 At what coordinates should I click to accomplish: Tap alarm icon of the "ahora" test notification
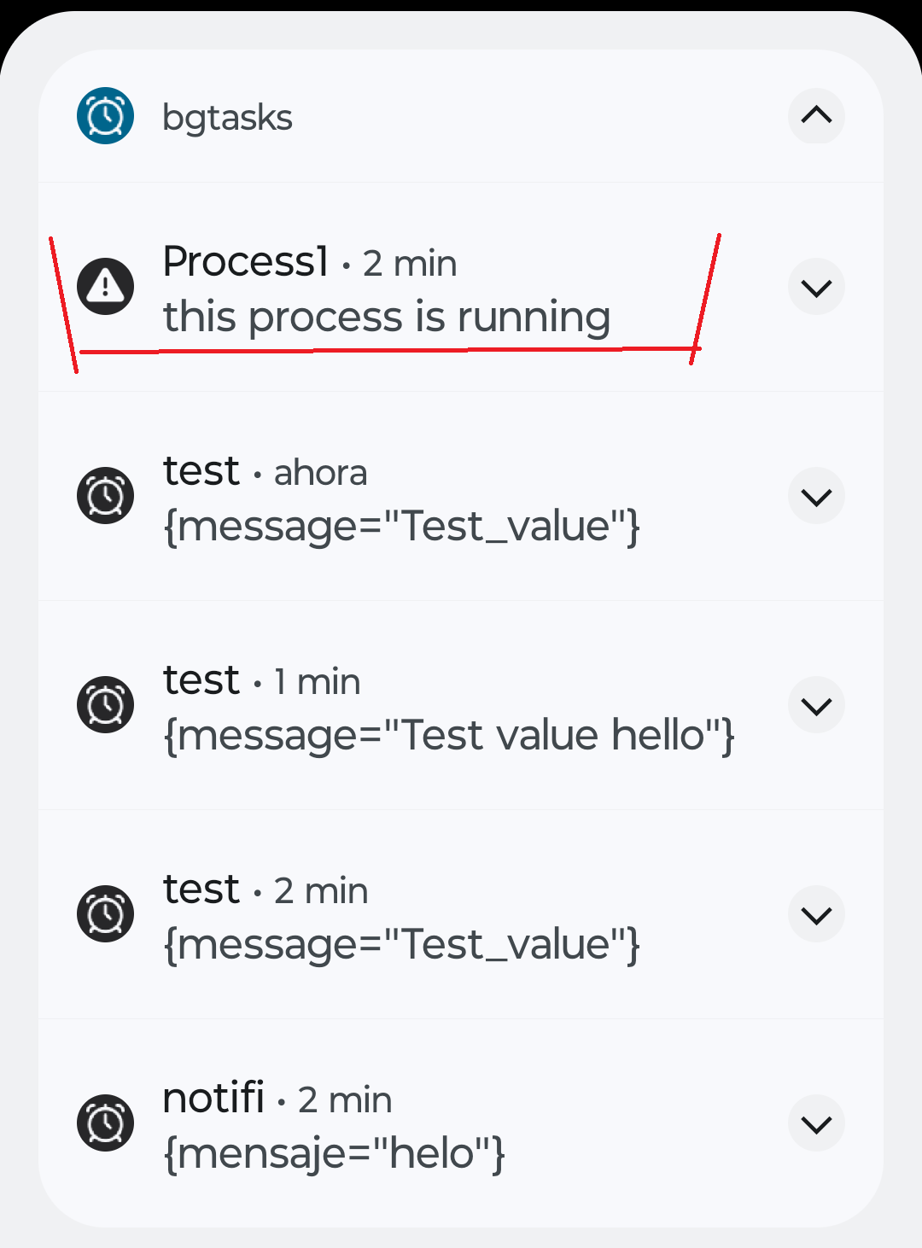point(105,496)
